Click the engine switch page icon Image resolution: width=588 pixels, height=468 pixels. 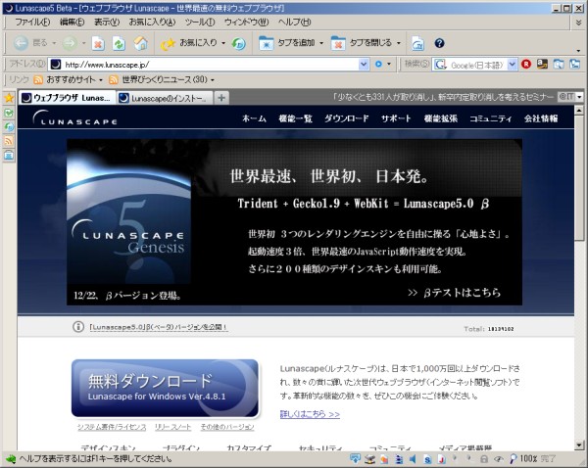(417, 44)
